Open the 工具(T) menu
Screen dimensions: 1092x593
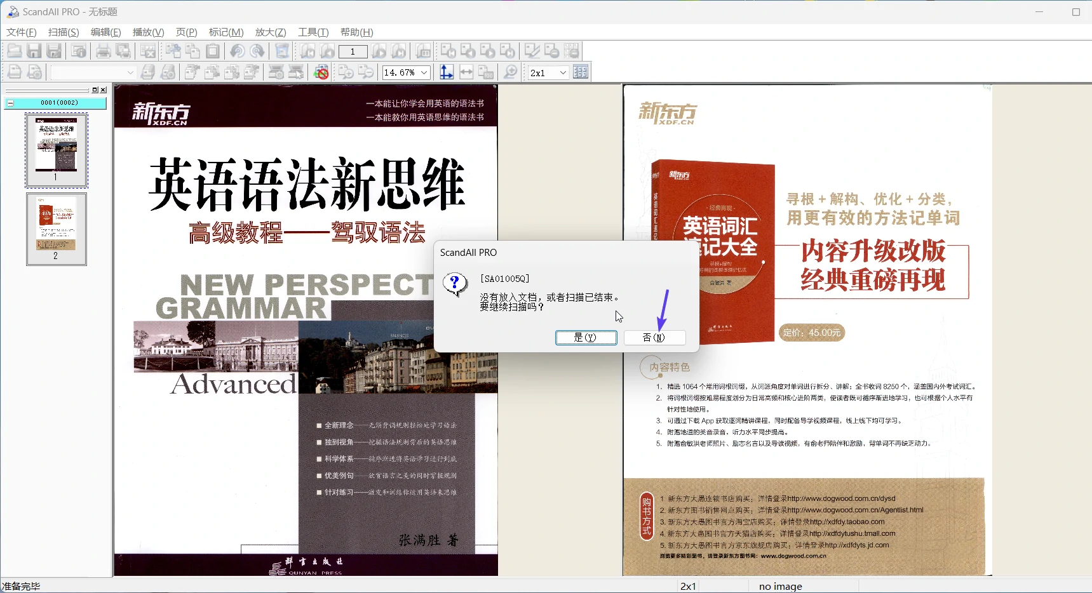pos(313,32)
